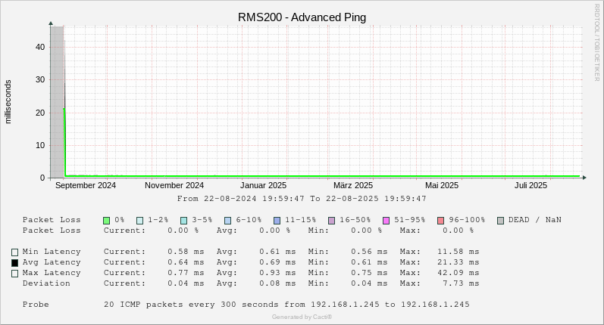604x325 pixels.
Task: Click the y-axis value 20
Action: (x=40, y=113)
